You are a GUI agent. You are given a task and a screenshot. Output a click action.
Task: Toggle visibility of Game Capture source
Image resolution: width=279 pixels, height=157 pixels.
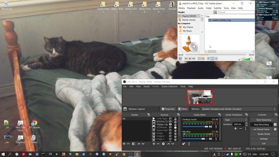point(170,130)
